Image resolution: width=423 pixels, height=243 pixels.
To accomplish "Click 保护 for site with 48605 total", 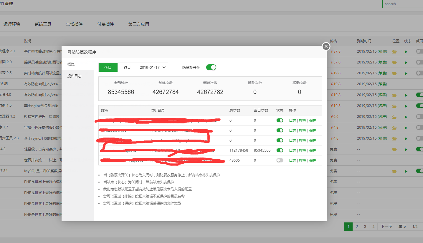I will (x=313, y=160).
